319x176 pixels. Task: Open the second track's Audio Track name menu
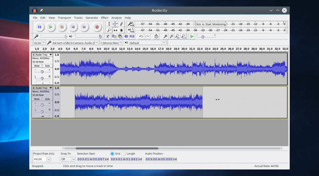tap(44, 88)
